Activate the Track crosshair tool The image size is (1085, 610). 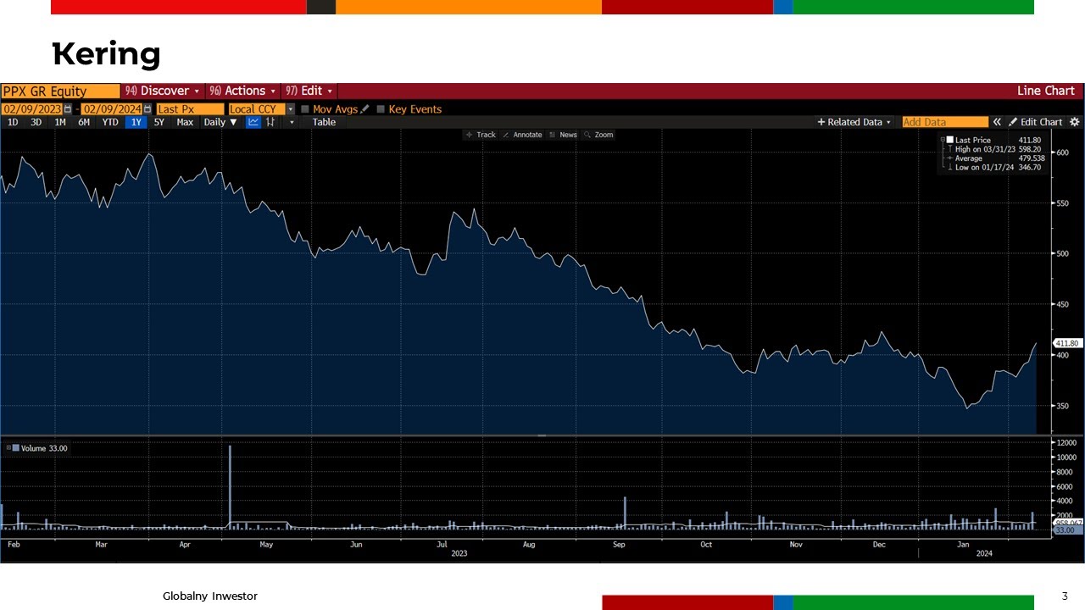coord(481,135)
